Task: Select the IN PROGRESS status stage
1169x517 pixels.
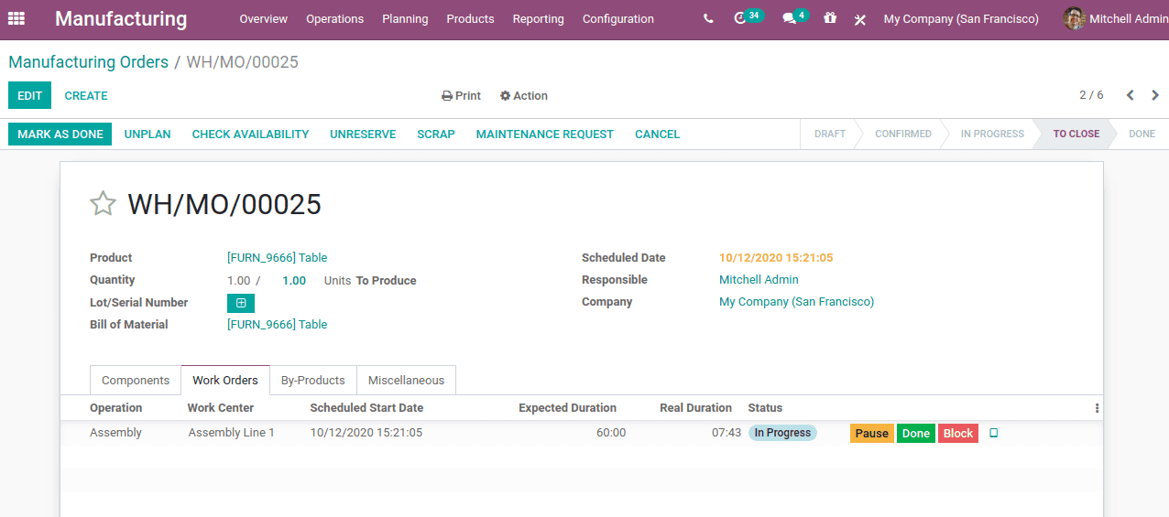Action: click(992, 135)
